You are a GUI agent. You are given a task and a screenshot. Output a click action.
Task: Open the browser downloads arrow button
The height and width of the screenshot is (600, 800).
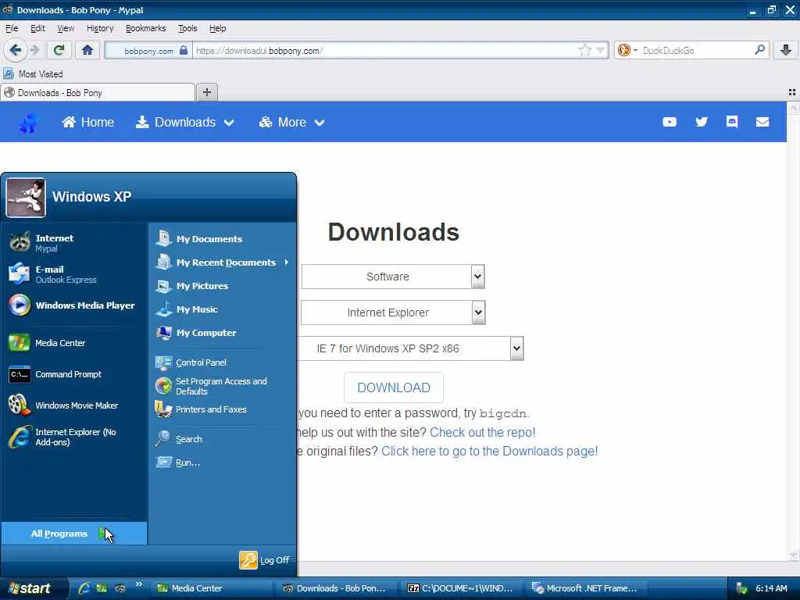tap(786, 50)
